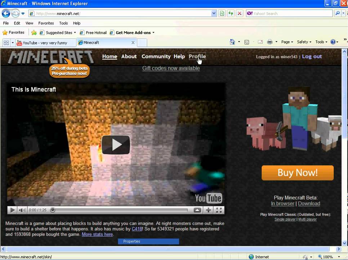Open the In browser beta link
This screenshot has height=260, width=348.
282,204
